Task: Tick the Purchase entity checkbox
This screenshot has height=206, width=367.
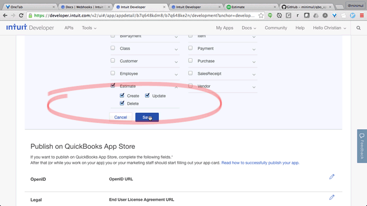Action: (190, 61)
